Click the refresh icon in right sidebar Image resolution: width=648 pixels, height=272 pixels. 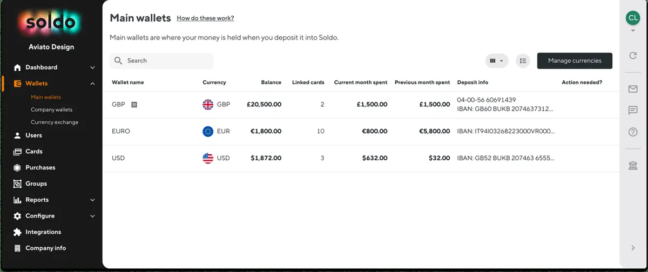633,56
